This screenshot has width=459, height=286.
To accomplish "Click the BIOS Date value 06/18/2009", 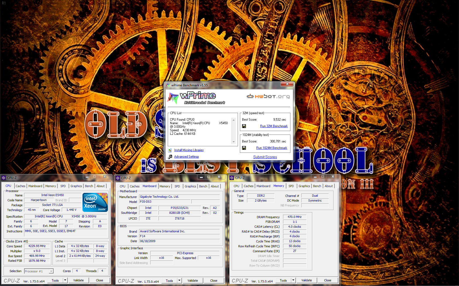I will (179, 241).
